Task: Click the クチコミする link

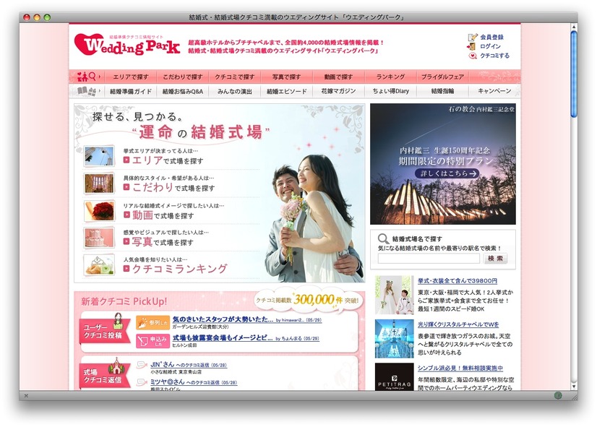Action: (494, 56)
